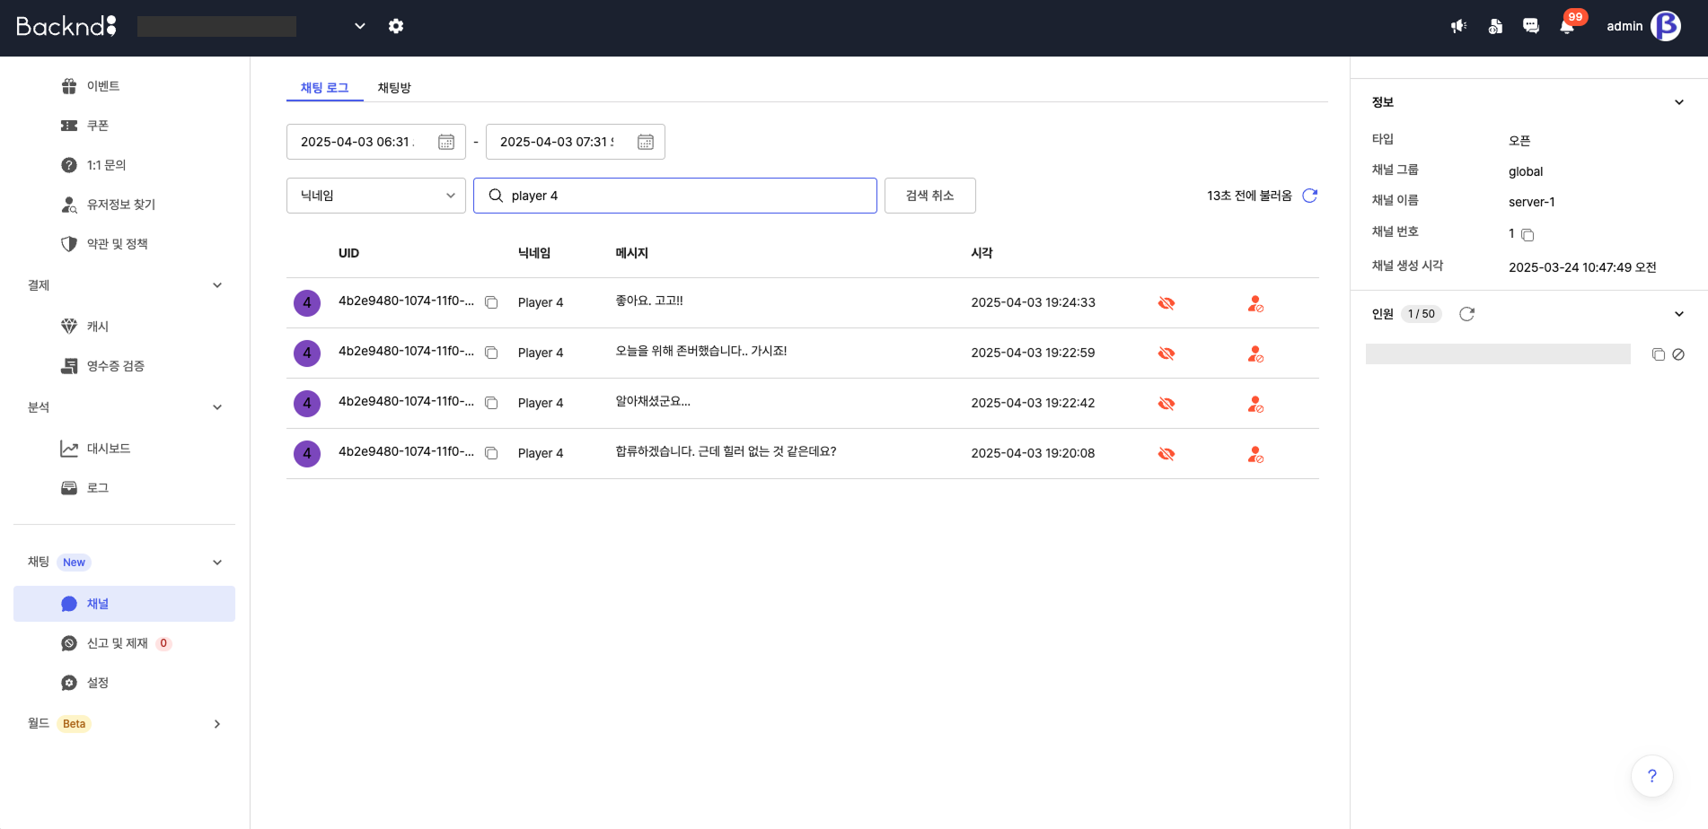Click the 메시지 column header
Viewport: 1708px width, 829px height.
(x=631, y=253)
